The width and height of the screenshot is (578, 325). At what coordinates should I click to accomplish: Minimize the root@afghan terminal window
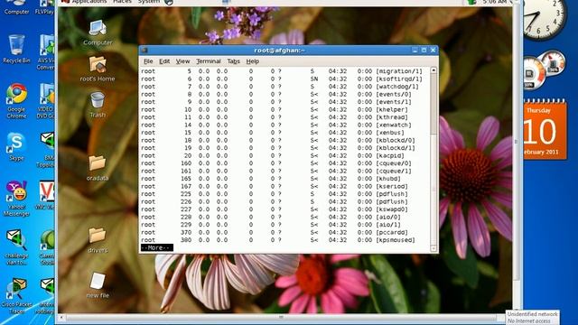415,51
